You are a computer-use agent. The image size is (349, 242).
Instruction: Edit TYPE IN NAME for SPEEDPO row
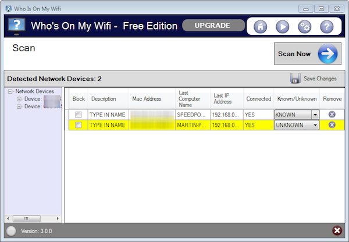pos(108,115)
